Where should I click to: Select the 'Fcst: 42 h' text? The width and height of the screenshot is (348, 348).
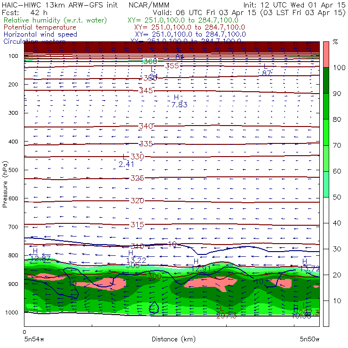(x=24, y=13)
